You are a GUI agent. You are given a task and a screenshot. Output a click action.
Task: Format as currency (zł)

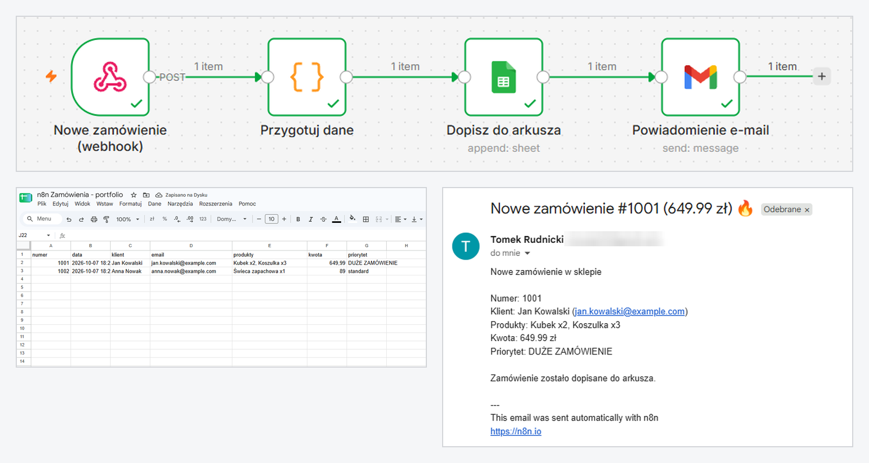152,219
